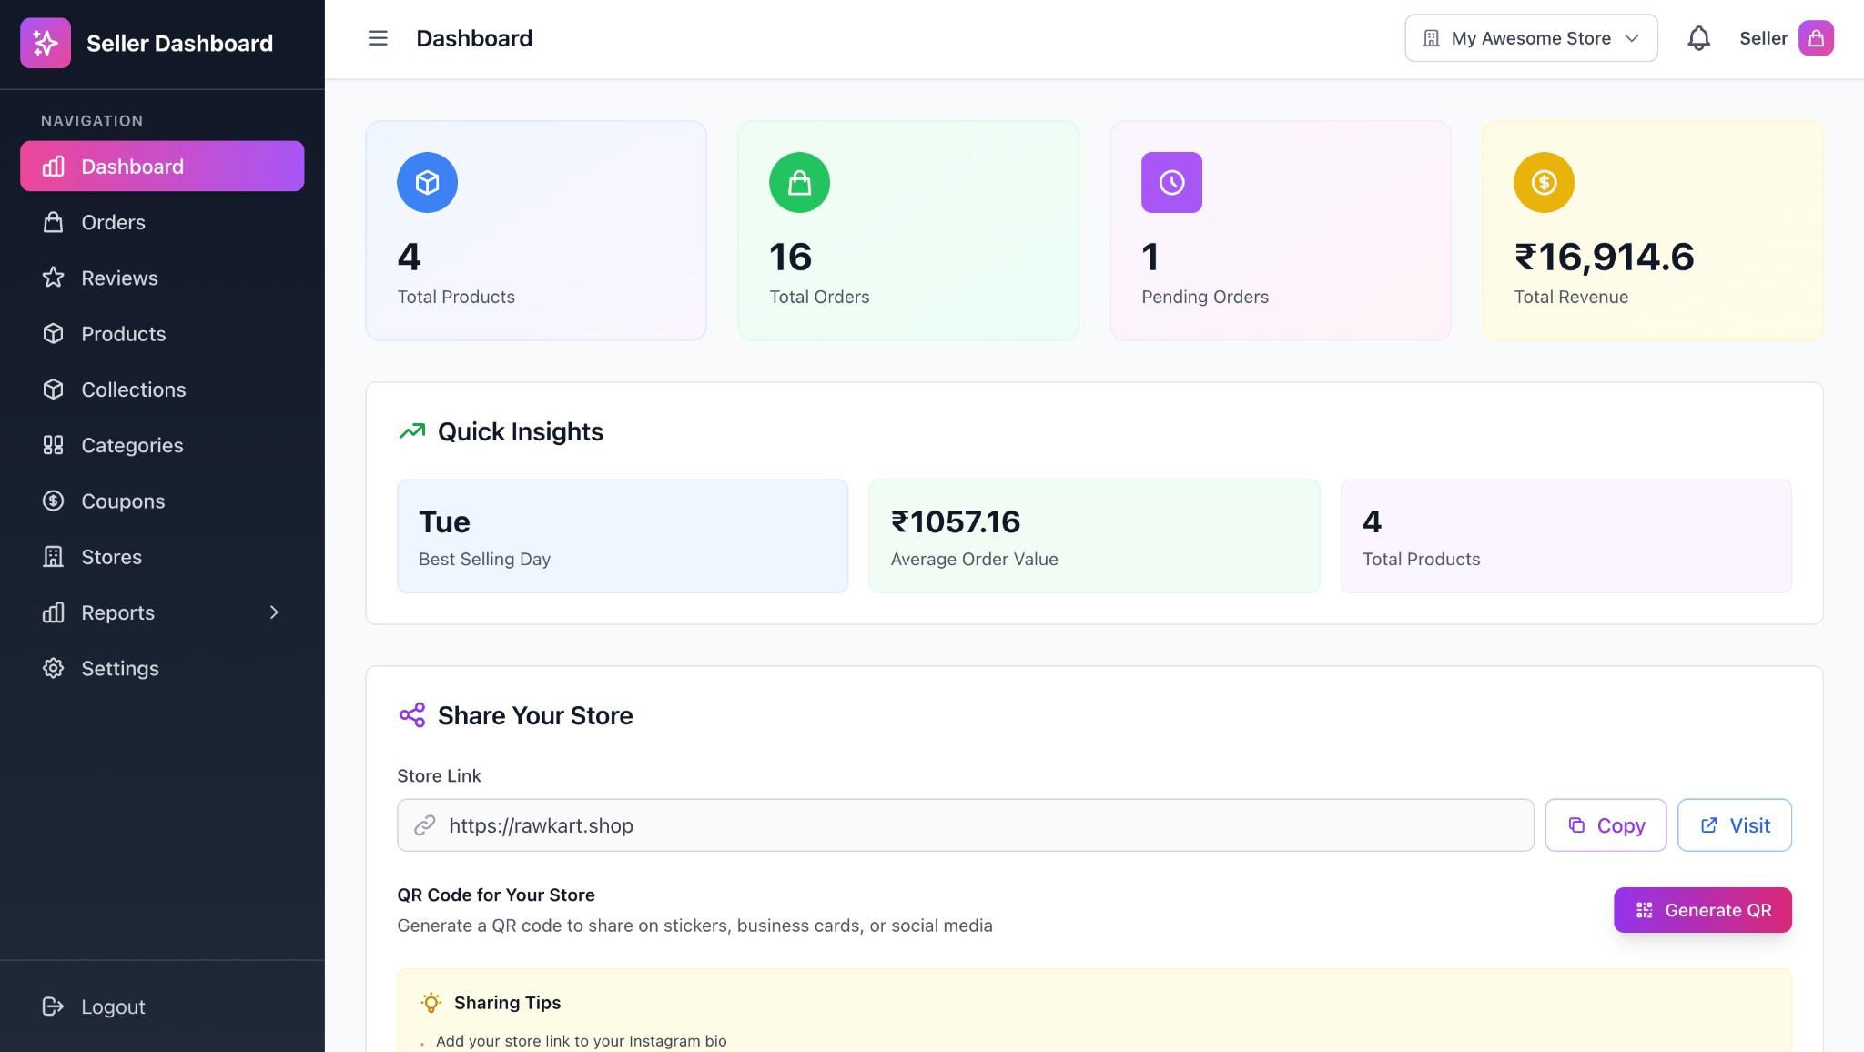Viewport: 1864px width, 1052px height.
Task: Open the hamburger menu next to Dashboard
Action: pyautogui.click(x=377, y=38)
